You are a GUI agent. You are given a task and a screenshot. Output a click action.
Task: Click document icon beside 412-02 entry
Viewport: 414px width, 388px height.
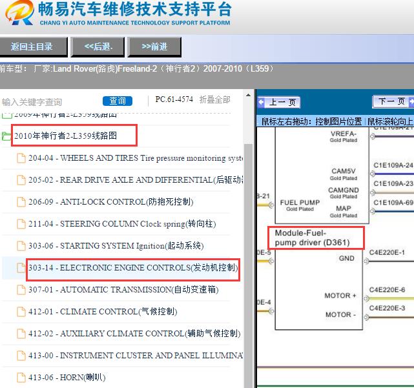tap(21, 333)
